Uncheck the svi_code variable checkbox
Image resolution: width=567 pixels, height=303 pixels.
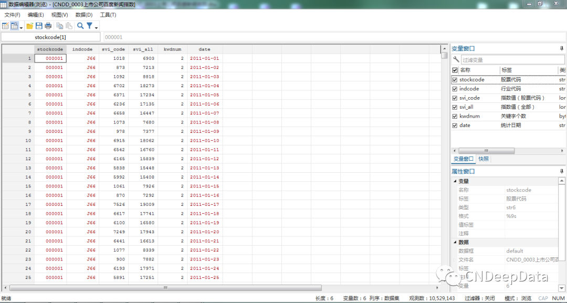pos(455,98)
